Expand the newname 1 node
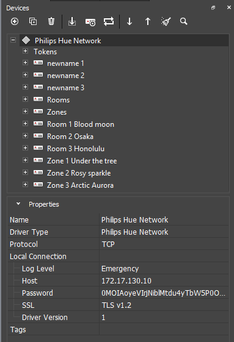This screenshot has width=234, height=342. [x=26, y=63]
